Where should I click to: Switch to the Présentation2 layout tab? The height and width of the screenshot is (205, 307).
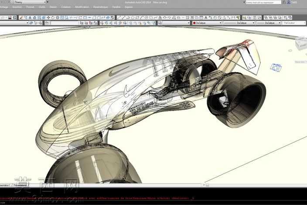(x=20, y=185)
